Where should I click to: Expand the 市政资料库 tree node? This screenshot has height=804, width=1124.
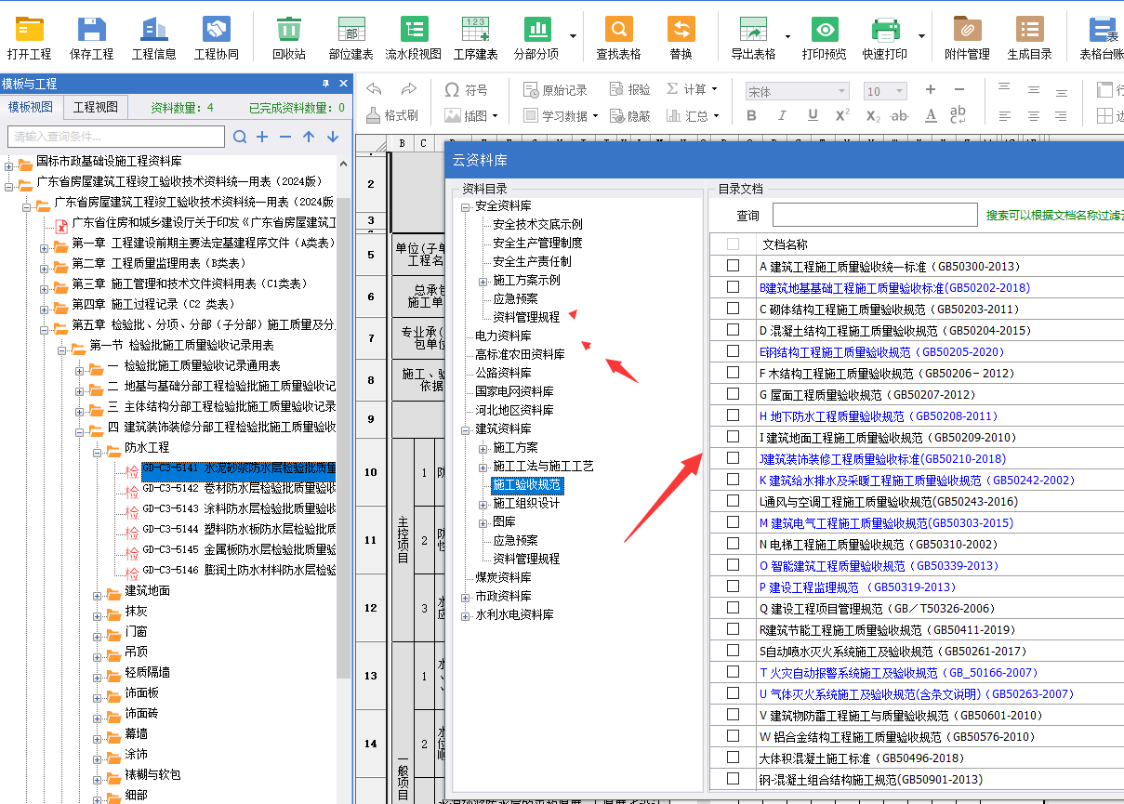pyautogui.click(x=466, y=596)
